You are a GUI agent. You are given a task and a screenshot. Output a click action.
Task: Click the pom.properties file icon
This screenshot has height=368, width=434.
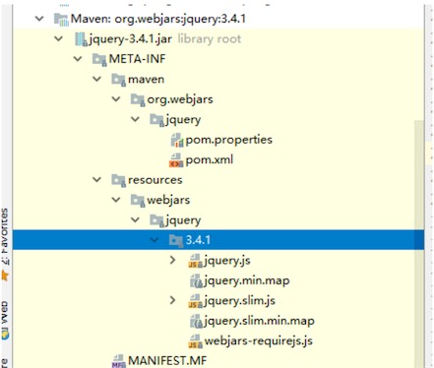pyautogui.click(x=177, y=141)
